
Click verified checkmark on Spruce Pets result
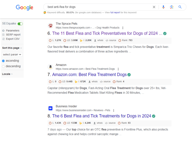pos(165,33)
